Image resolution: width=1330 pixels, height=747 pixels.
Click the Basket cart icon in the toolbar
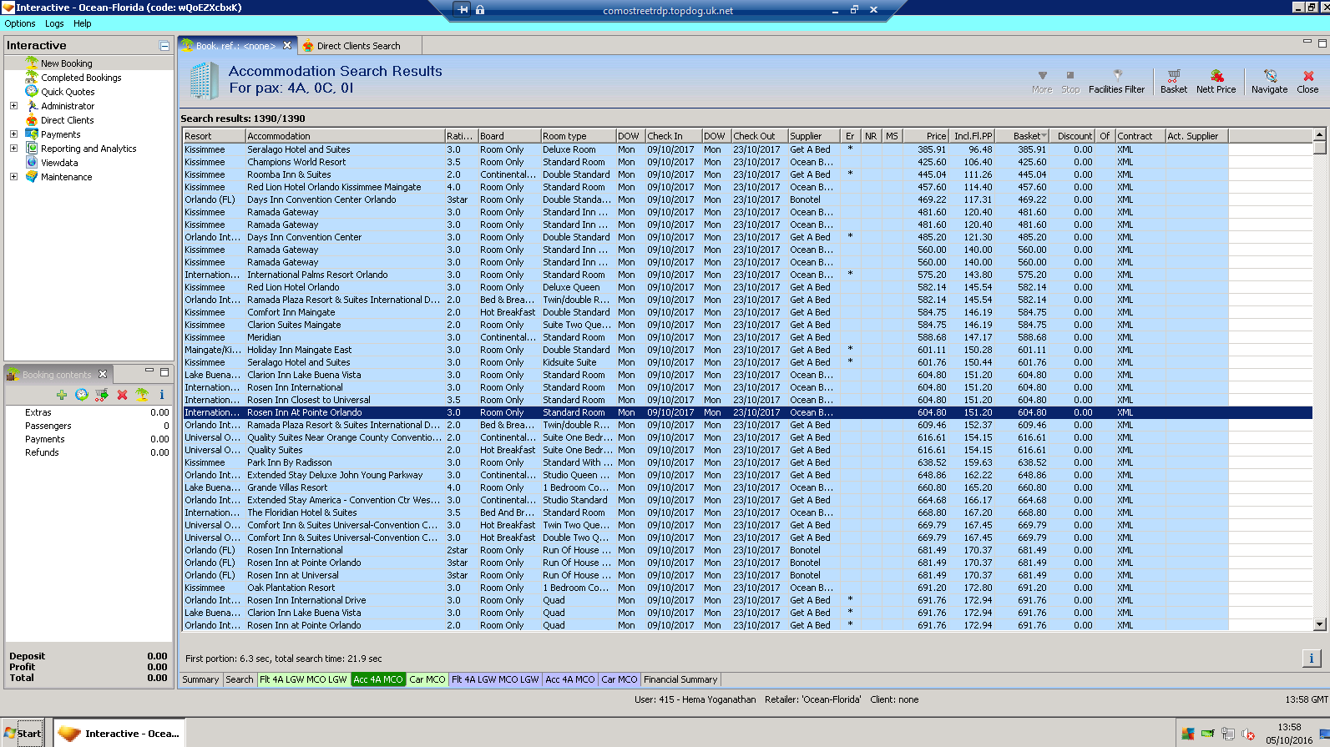click(1173, 76)
